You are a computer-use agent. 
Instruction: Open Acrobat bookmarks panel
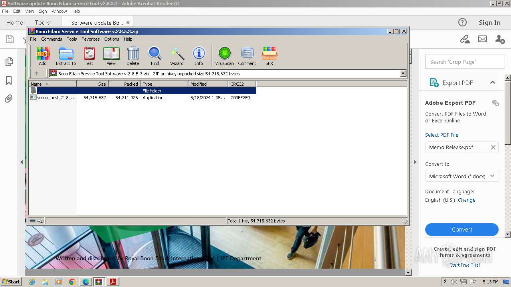coord(9,81)
